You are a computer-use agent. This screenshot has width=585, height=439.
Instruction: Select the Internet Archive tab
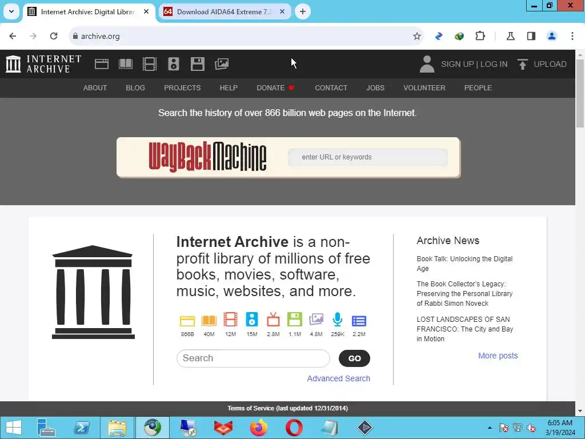[x=87, y=11]
